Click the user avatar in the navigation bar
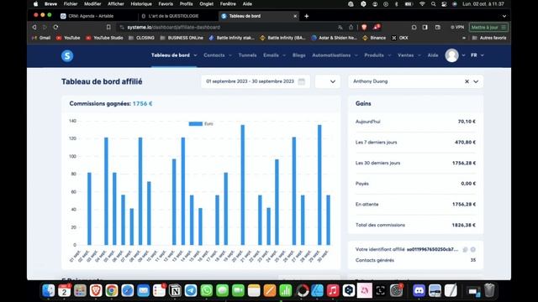This screenshot has width=538, height=302. click(451, 55)
